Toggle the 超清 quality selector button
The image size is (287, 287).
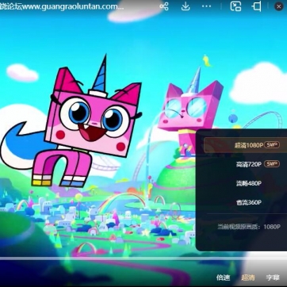pos(248,277)
